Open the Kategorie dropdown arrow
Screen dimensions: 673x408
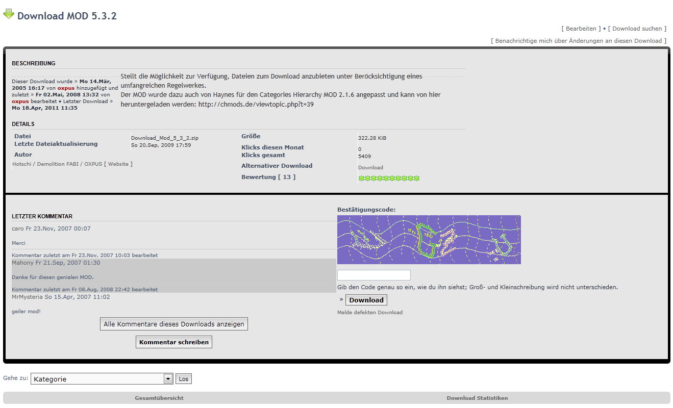click(168, 379)
